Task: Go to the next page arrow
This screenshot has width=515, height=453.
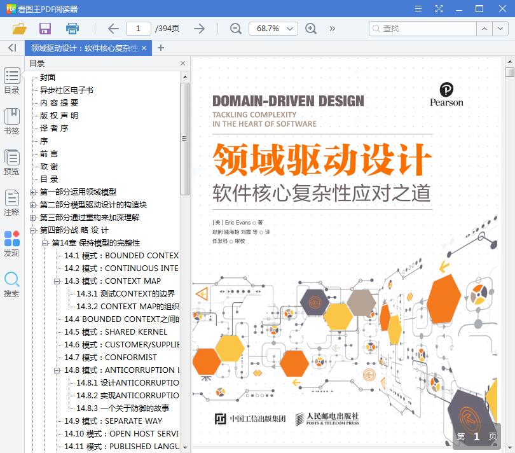Action: tap(199, 29)
